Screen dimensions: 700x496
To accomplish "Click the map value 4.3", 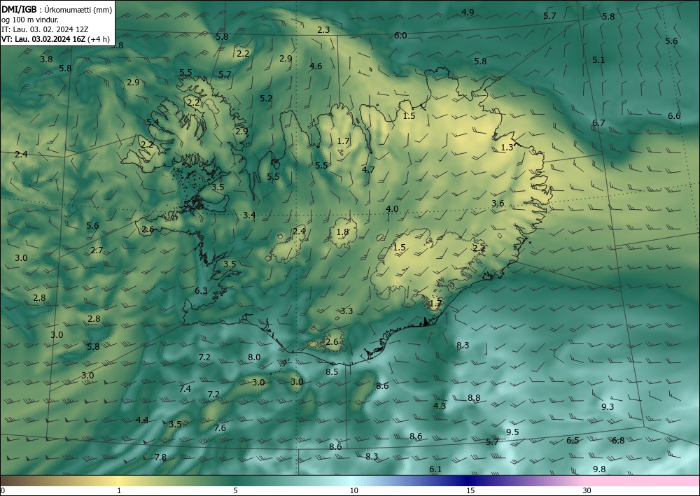I will click(440, 406).
